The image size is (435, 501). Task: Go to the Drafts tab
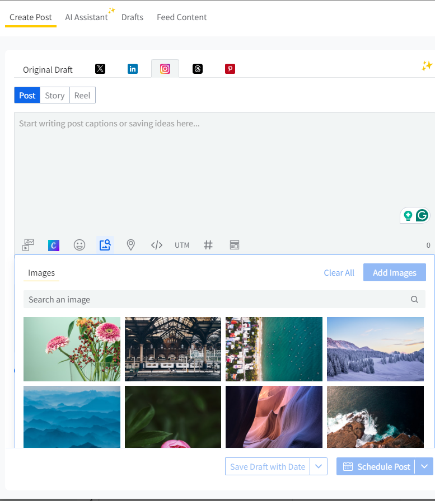pyautogui.click(x=132, y=17)
